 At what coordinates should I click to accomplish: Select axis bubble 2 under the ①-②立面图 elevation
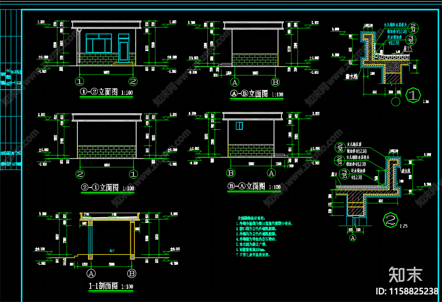[133, 81]
